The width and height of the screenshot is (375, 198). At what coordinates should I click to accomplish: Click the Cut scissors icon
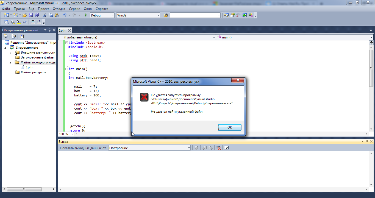[45, 15]
